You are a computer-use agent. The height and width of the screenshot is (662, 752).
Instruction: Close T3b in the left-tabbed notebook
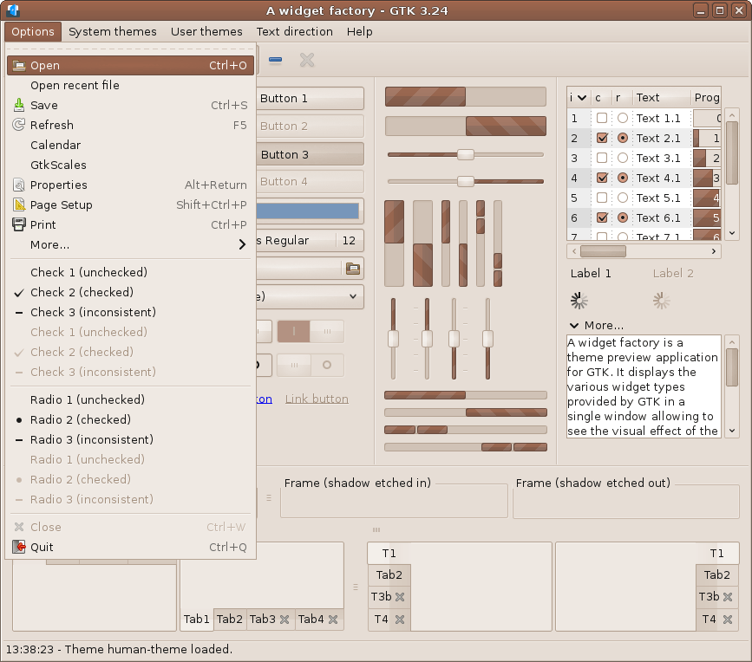pos(400,597)
